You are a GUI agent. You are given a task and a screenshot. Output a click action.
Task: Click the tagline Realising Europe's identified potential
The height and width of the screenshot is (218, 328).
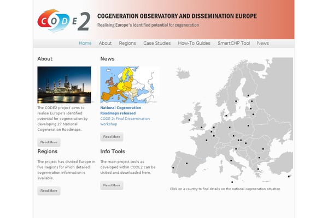tap(148, 25)
